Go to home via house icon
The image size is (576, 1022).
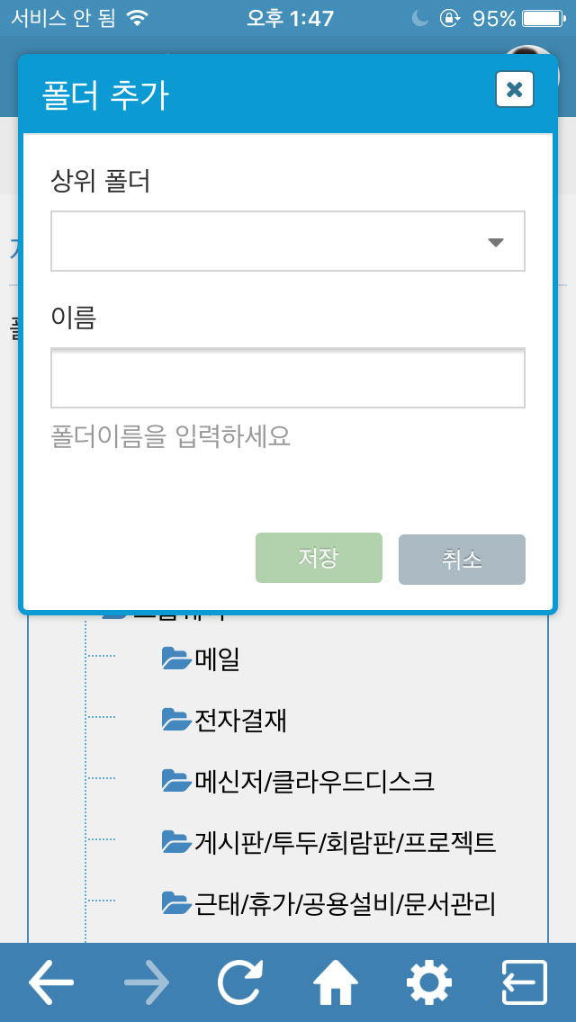click(336, 982)
